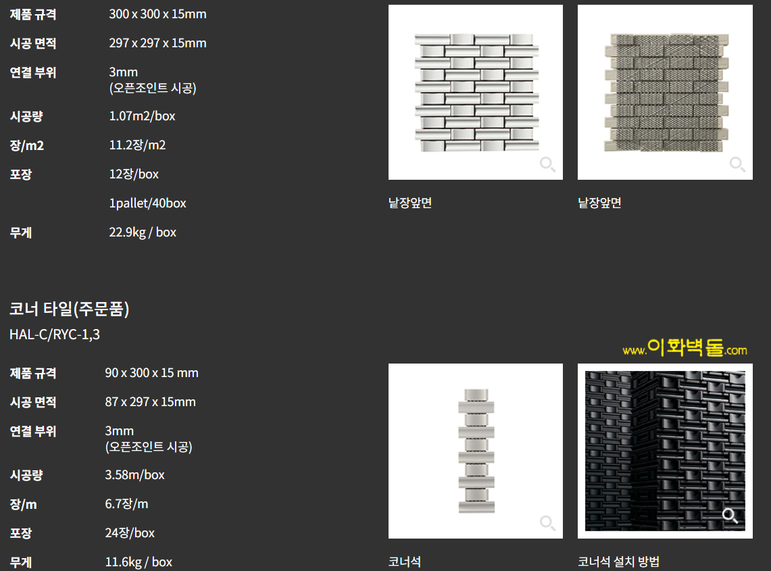Viewport: 771px width, 571px height.
Task: Click the 1pallet/40box packaging text
Action: (147, 203)
